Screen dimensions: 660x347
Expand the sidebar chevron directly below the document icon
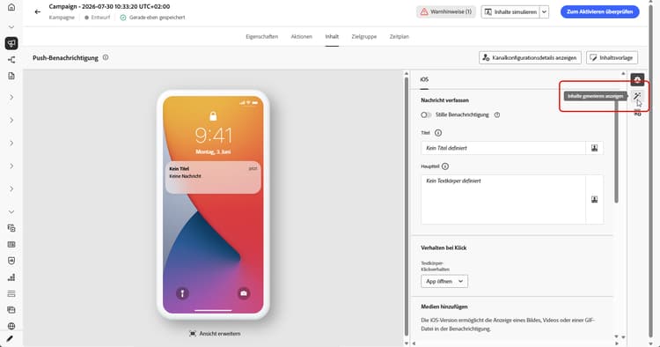tap(11, 97)
